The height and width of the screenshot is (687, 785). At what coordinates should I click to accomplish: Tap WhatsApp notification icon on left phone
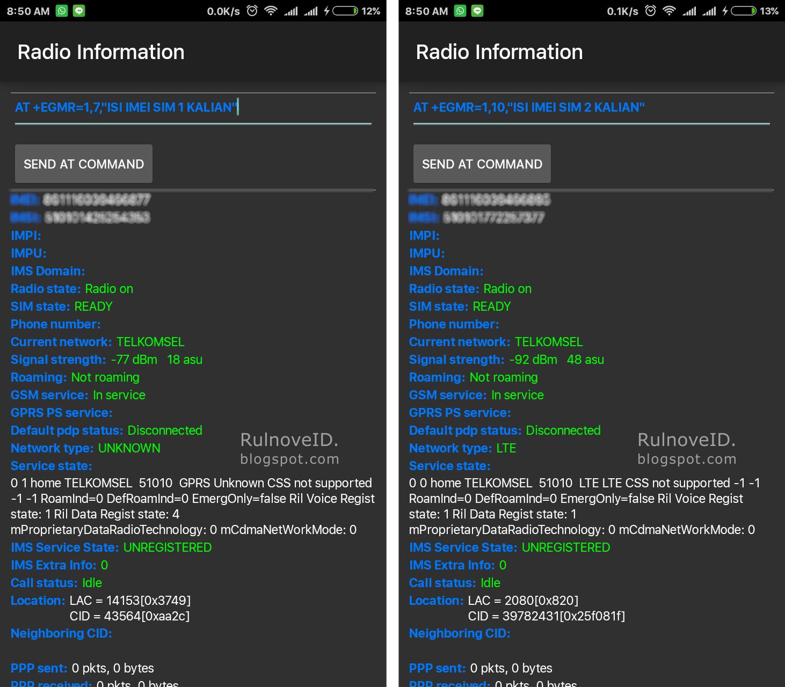(62, 11)
